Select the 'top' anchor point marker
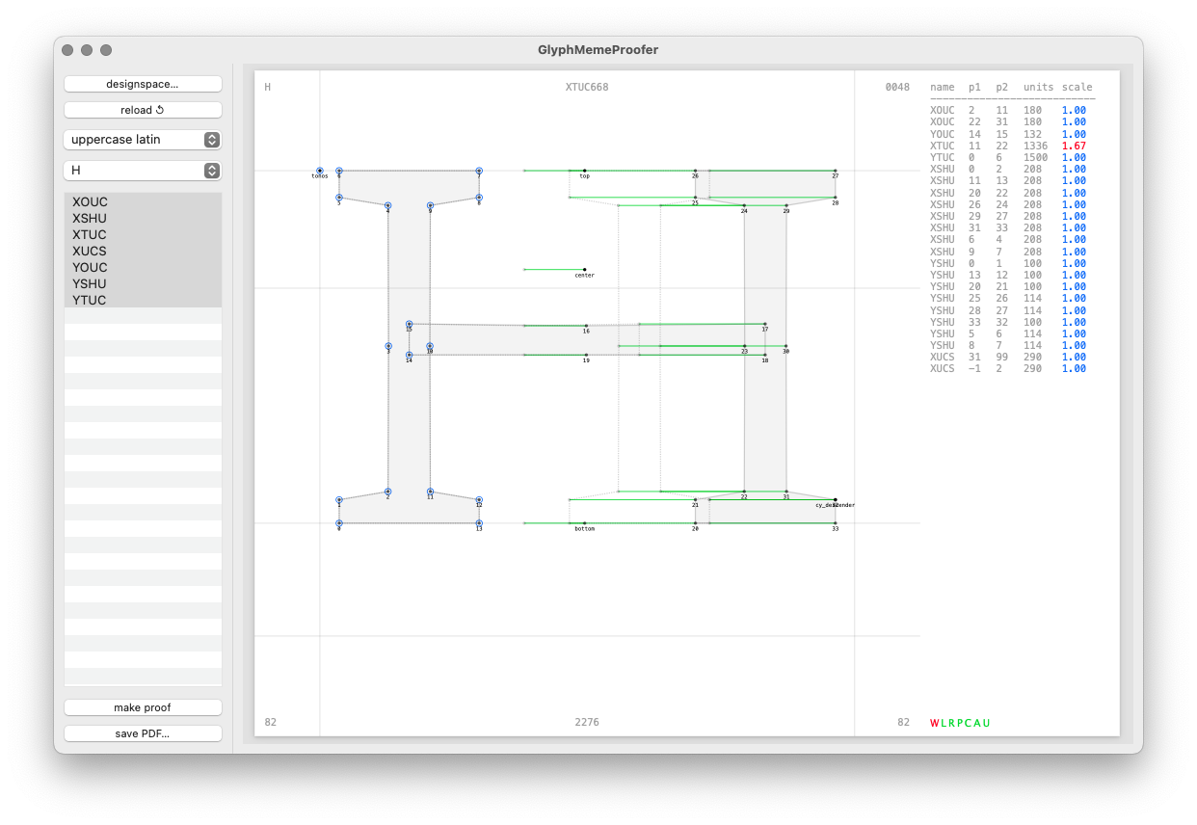The height and width of the screenshot is (825, 1197). tap(584, 171)
